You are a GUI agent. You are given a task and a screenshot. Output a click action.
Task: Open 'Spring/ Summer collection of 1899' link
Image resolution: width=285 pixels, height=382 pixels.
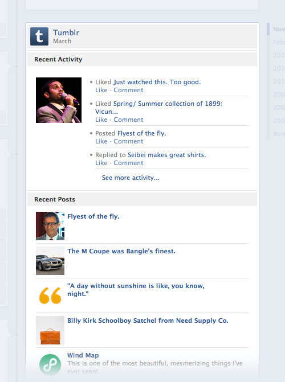[x=158, y=108]
